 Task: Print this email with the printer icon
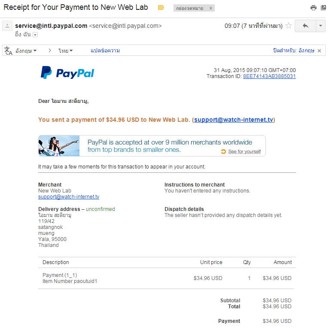314,8
